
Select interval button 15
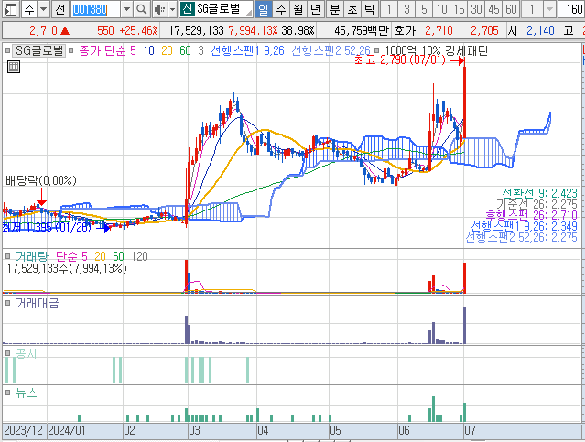[460, 9]
